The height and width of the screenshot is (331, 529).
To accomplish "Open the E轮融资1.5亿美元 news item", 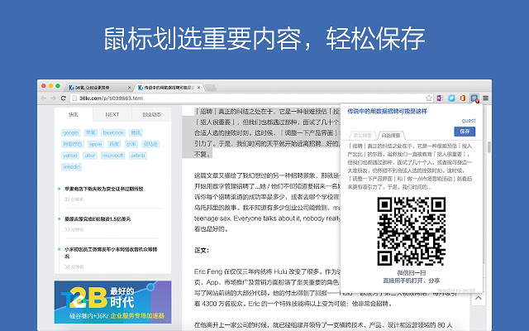I will [98, 218].
